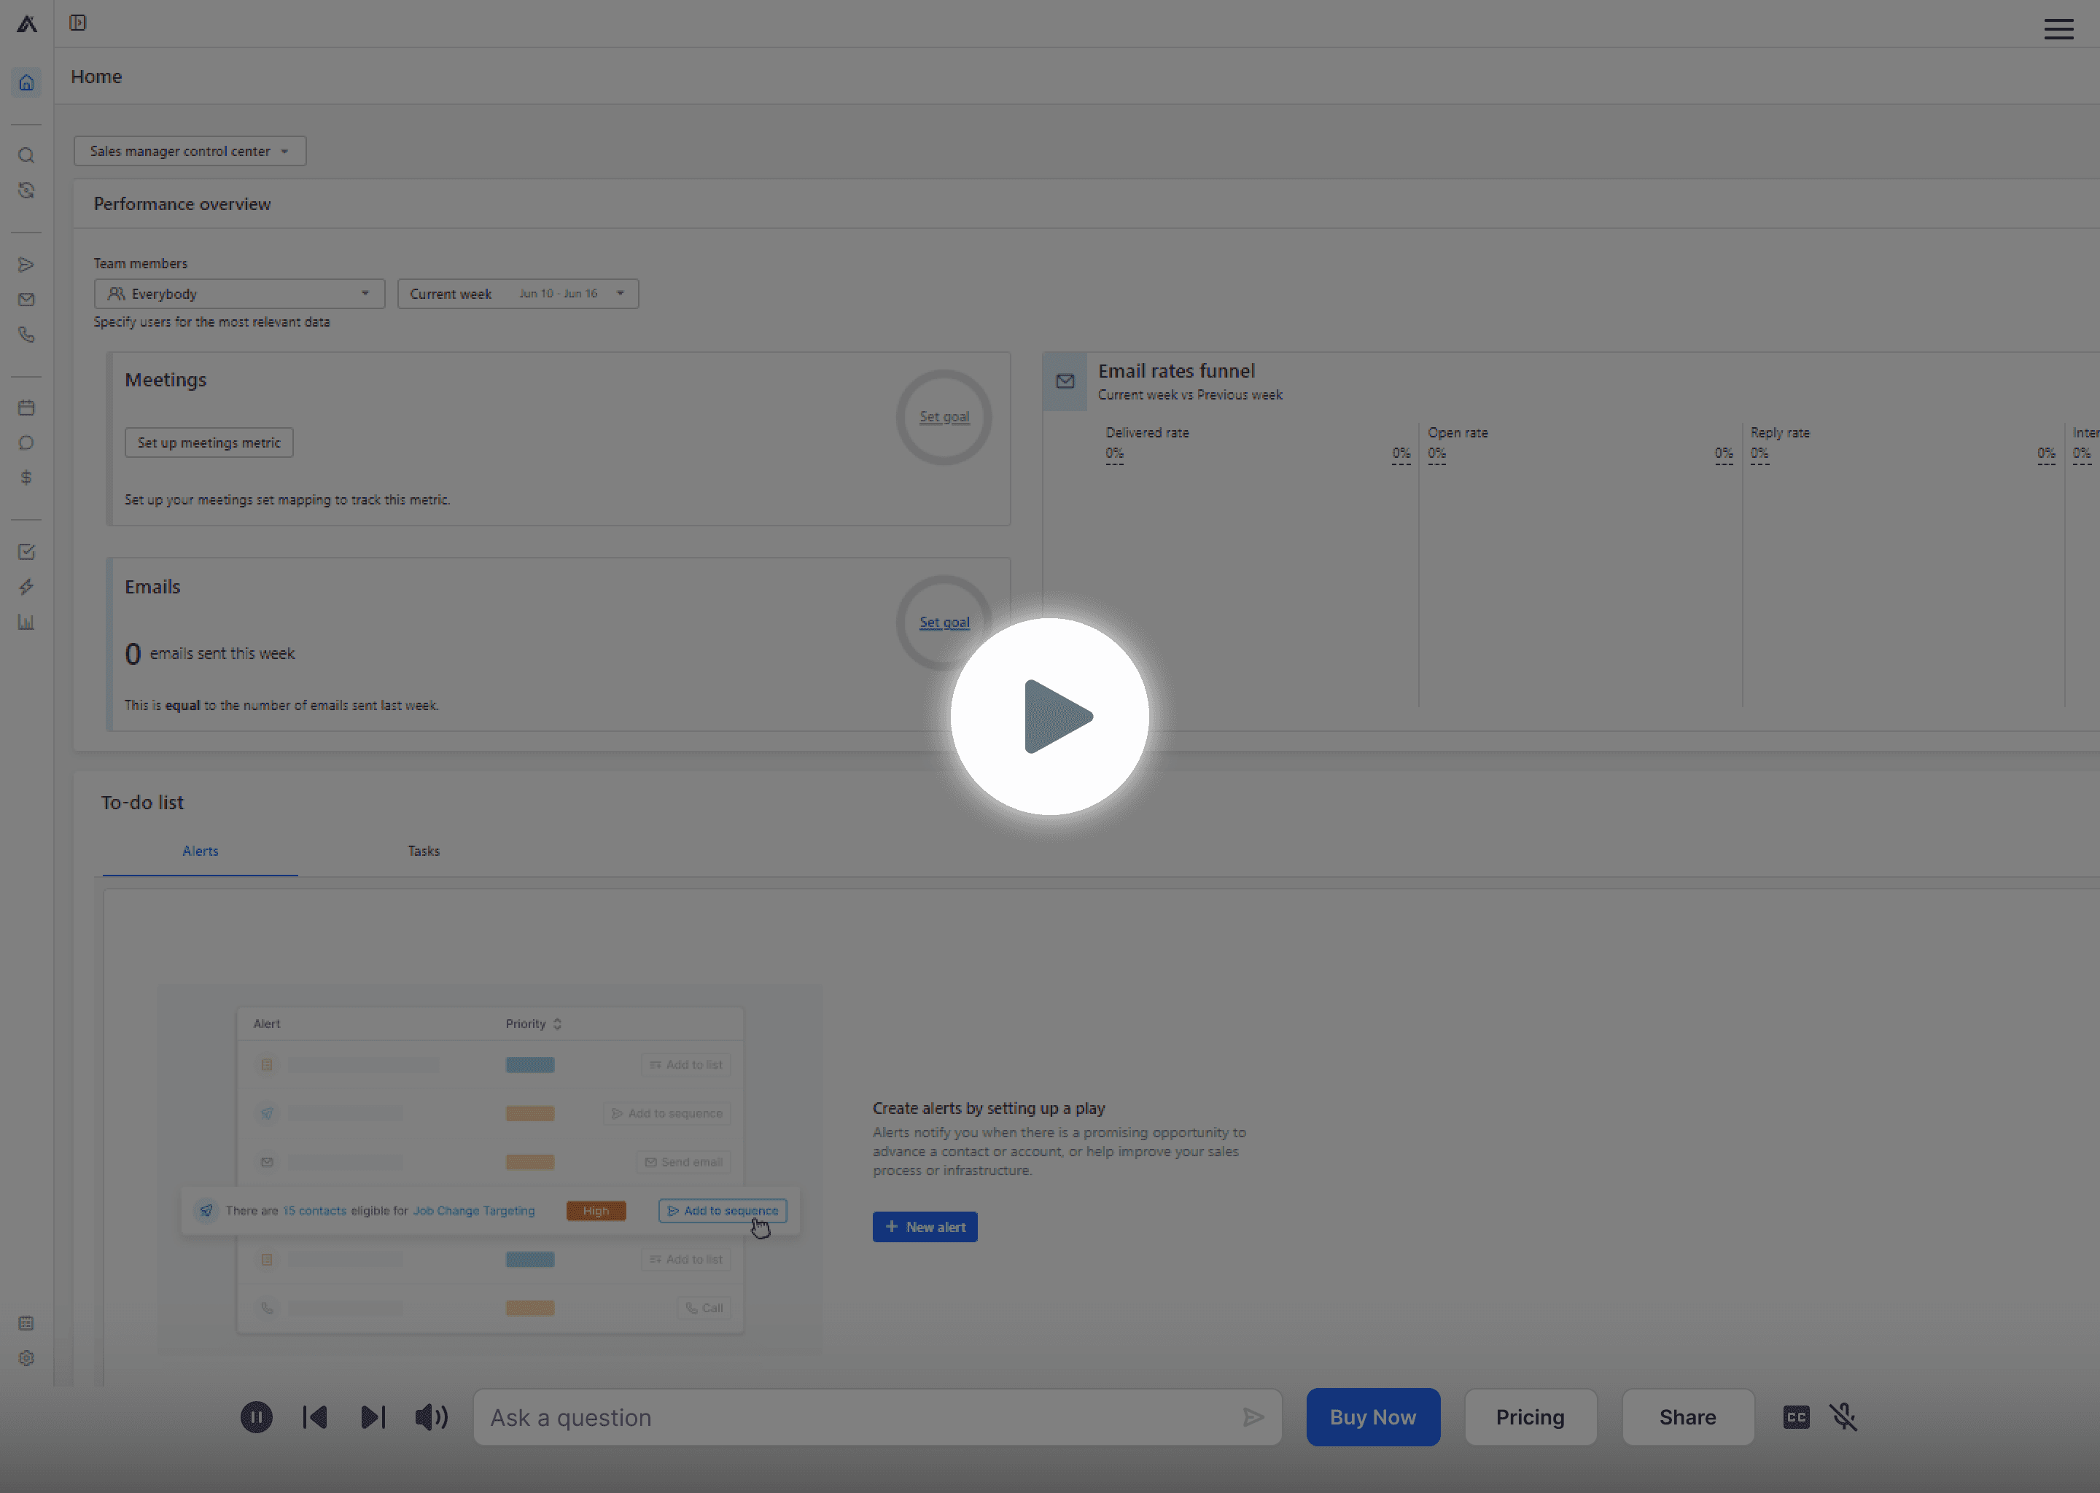The height and width of the screenshot is (1493, 2100).
Task: Click the To-do list heading
Action: point(142,803)
